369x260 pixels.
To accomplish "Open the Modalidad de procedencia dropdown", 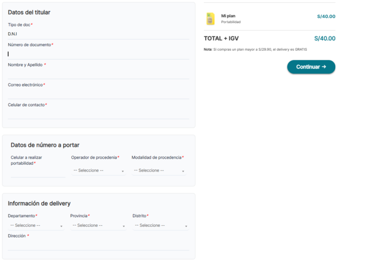I will (159, 171).
